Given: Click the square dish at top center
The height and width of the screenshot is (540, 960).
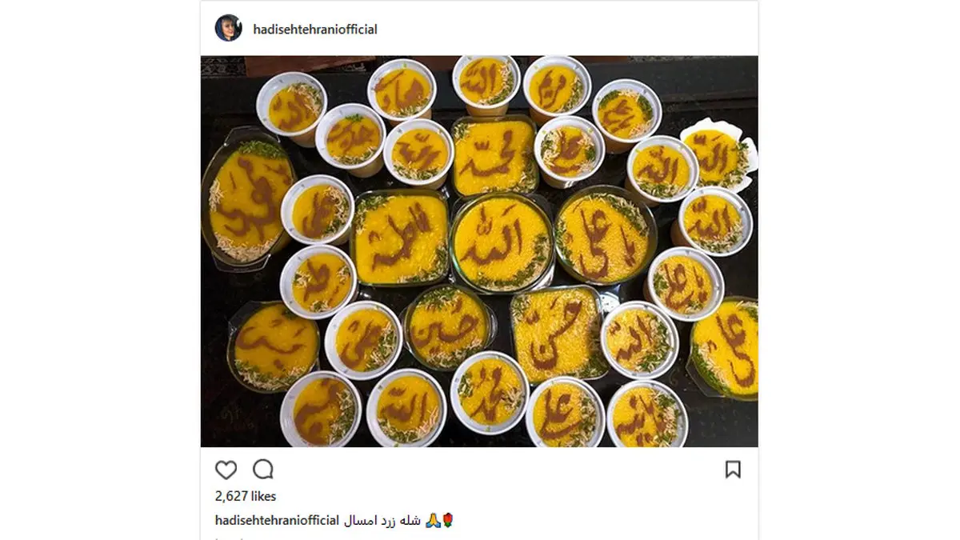Looking at the screenshot, I should point(494,155).
